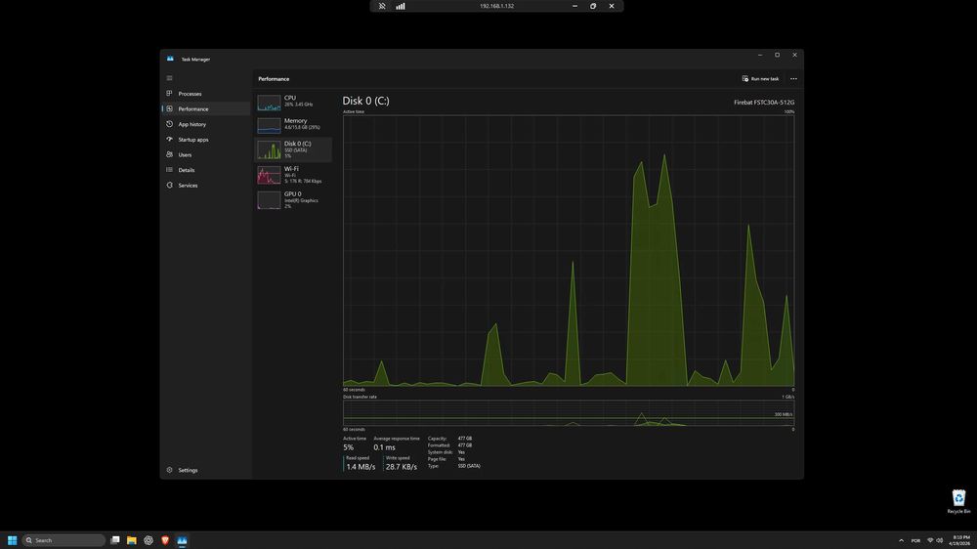Viewport: 977px width, 549px height.
Task: Open the Details list icon
Action: 169,170
